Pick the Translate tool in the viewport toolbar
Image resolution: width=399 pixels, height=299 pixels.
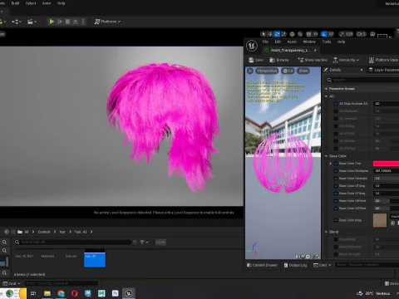[270, 34]
